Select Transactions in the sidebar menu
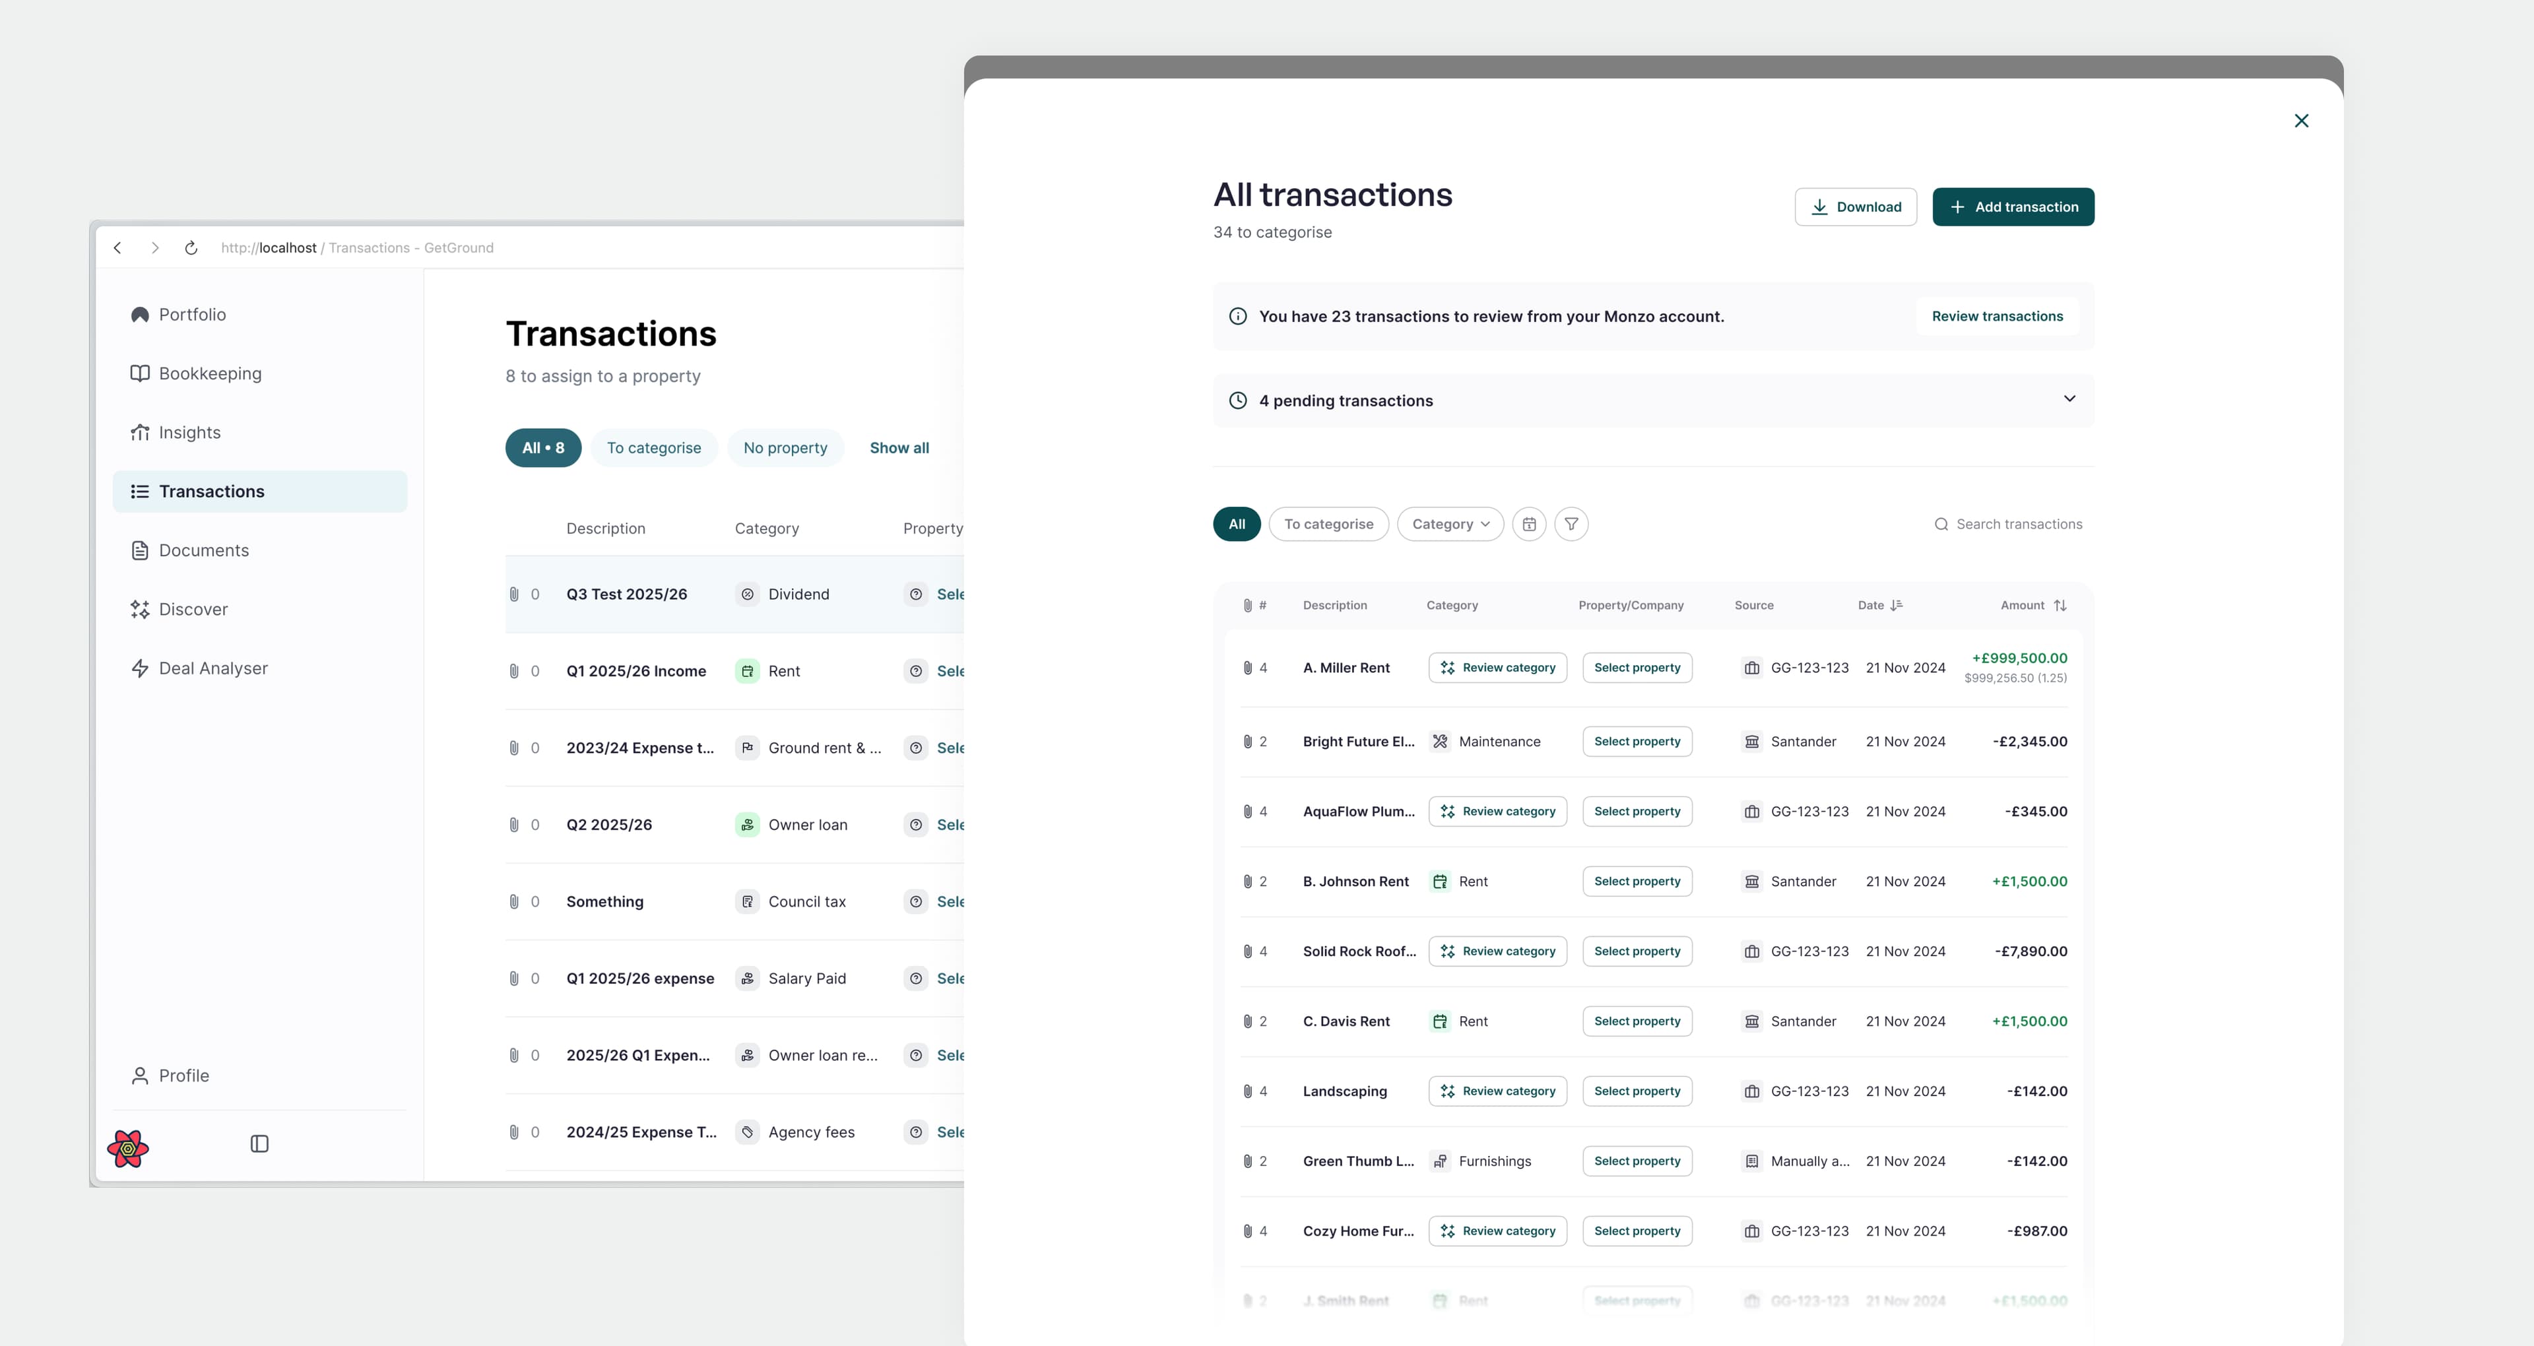This screenshot has height=1346, width=2534. (x=211, y=491)
